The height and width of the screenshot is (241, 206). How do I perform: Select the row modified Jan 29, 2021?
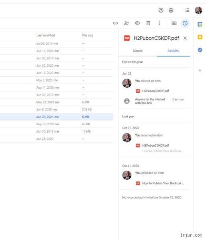point(56,117)
